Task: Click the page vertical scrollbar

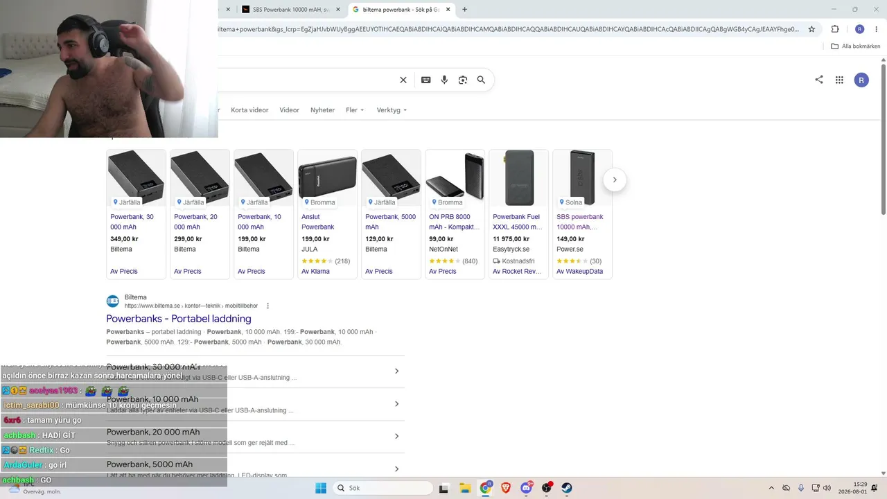Action: pos(884,139)
